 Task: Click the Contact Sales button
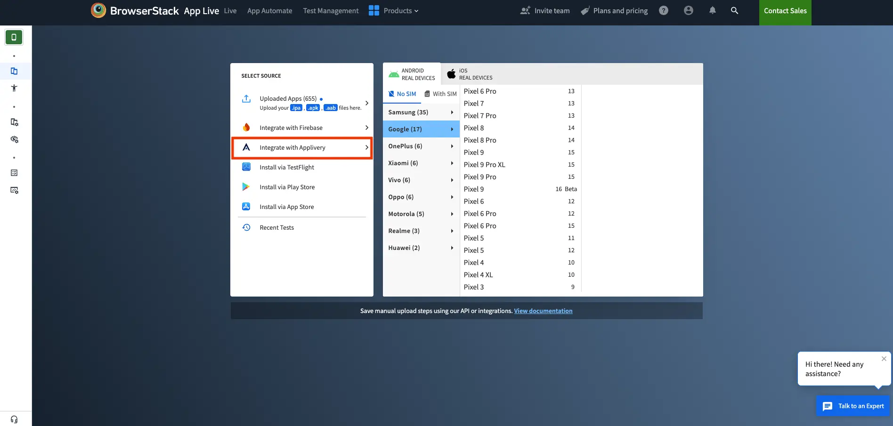pyautogui.click(x=785, y=11)
